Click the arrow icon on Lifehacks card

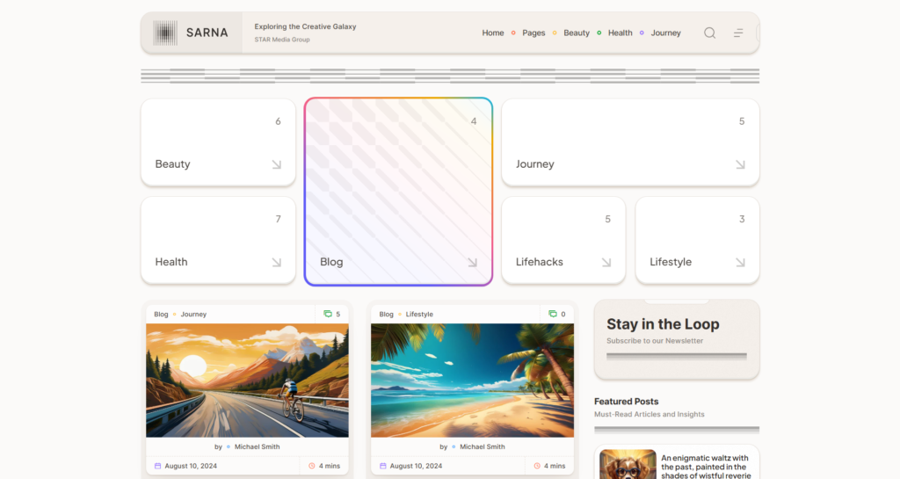(x=606, y=262)
